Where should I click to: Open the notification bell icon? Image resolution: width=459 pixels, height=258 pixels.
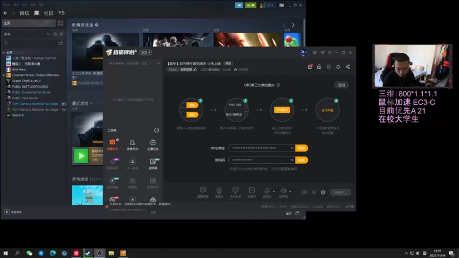(x=338, y=67)
